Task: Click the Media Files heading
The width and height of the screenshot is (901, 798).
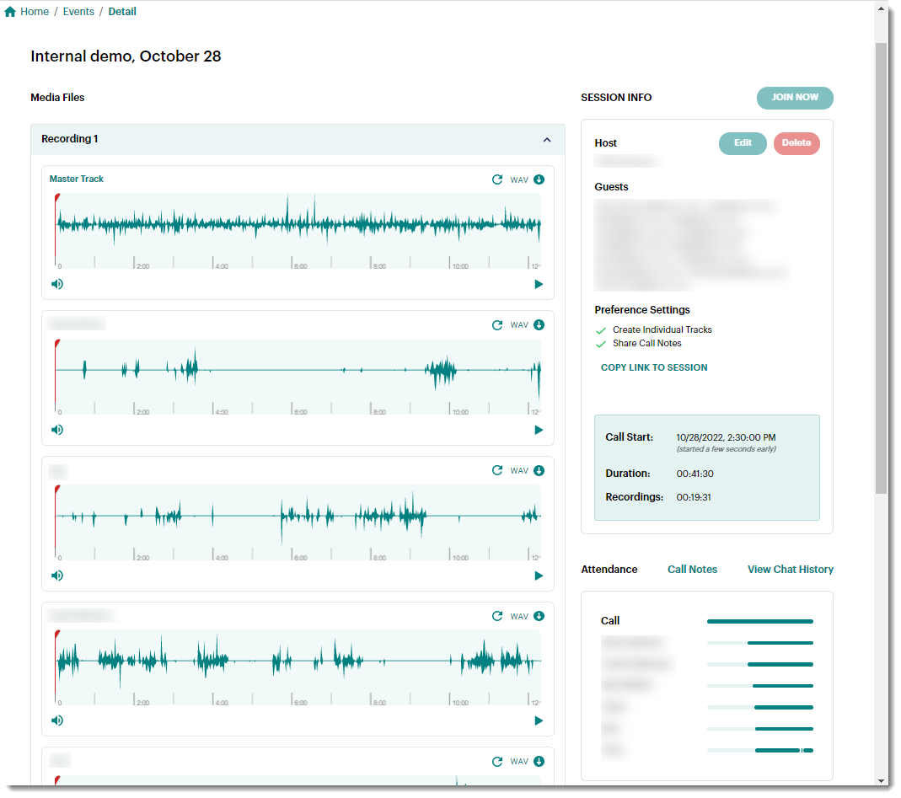Action: [57, 98]
